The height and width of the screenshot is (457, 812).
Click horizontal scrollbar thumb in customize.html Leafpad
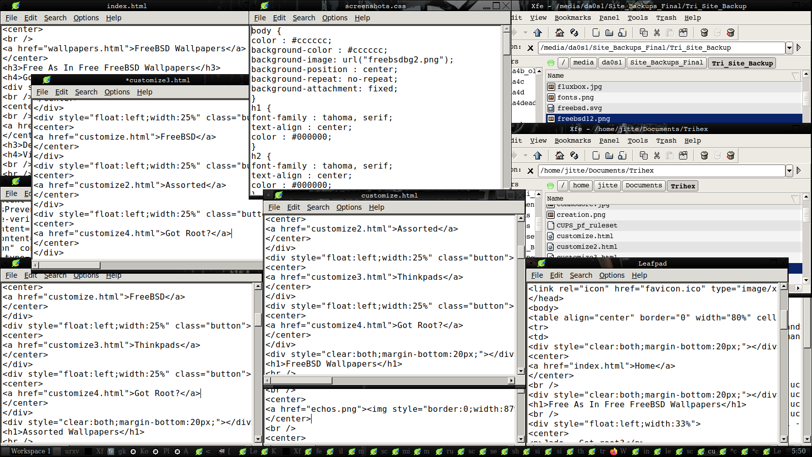pyautogui.click(x=302, y=380)
